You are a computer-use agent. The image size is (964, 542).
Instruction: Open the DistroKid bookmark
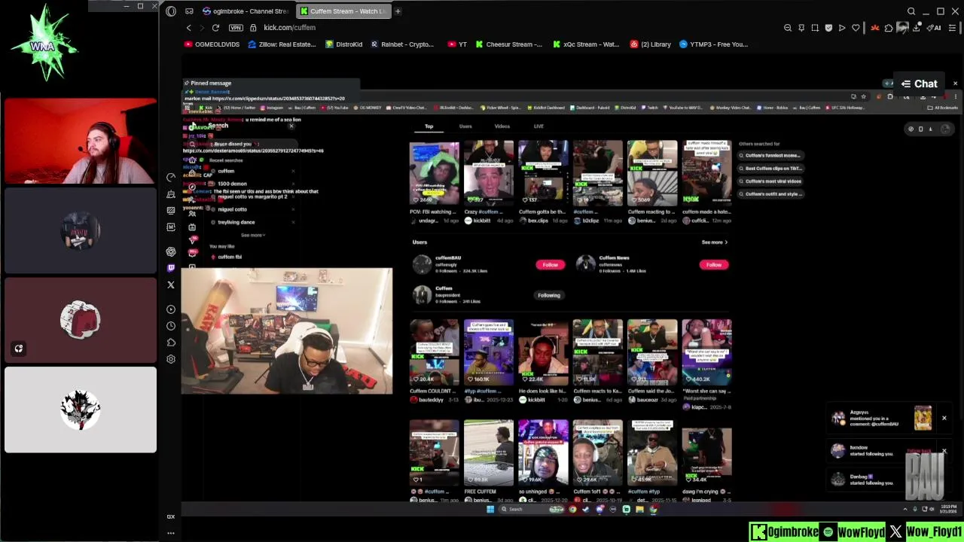pos(344,44)
